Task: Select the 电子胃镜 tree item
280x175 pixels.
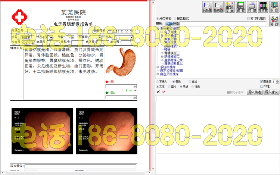Action: tap(170, 32)
